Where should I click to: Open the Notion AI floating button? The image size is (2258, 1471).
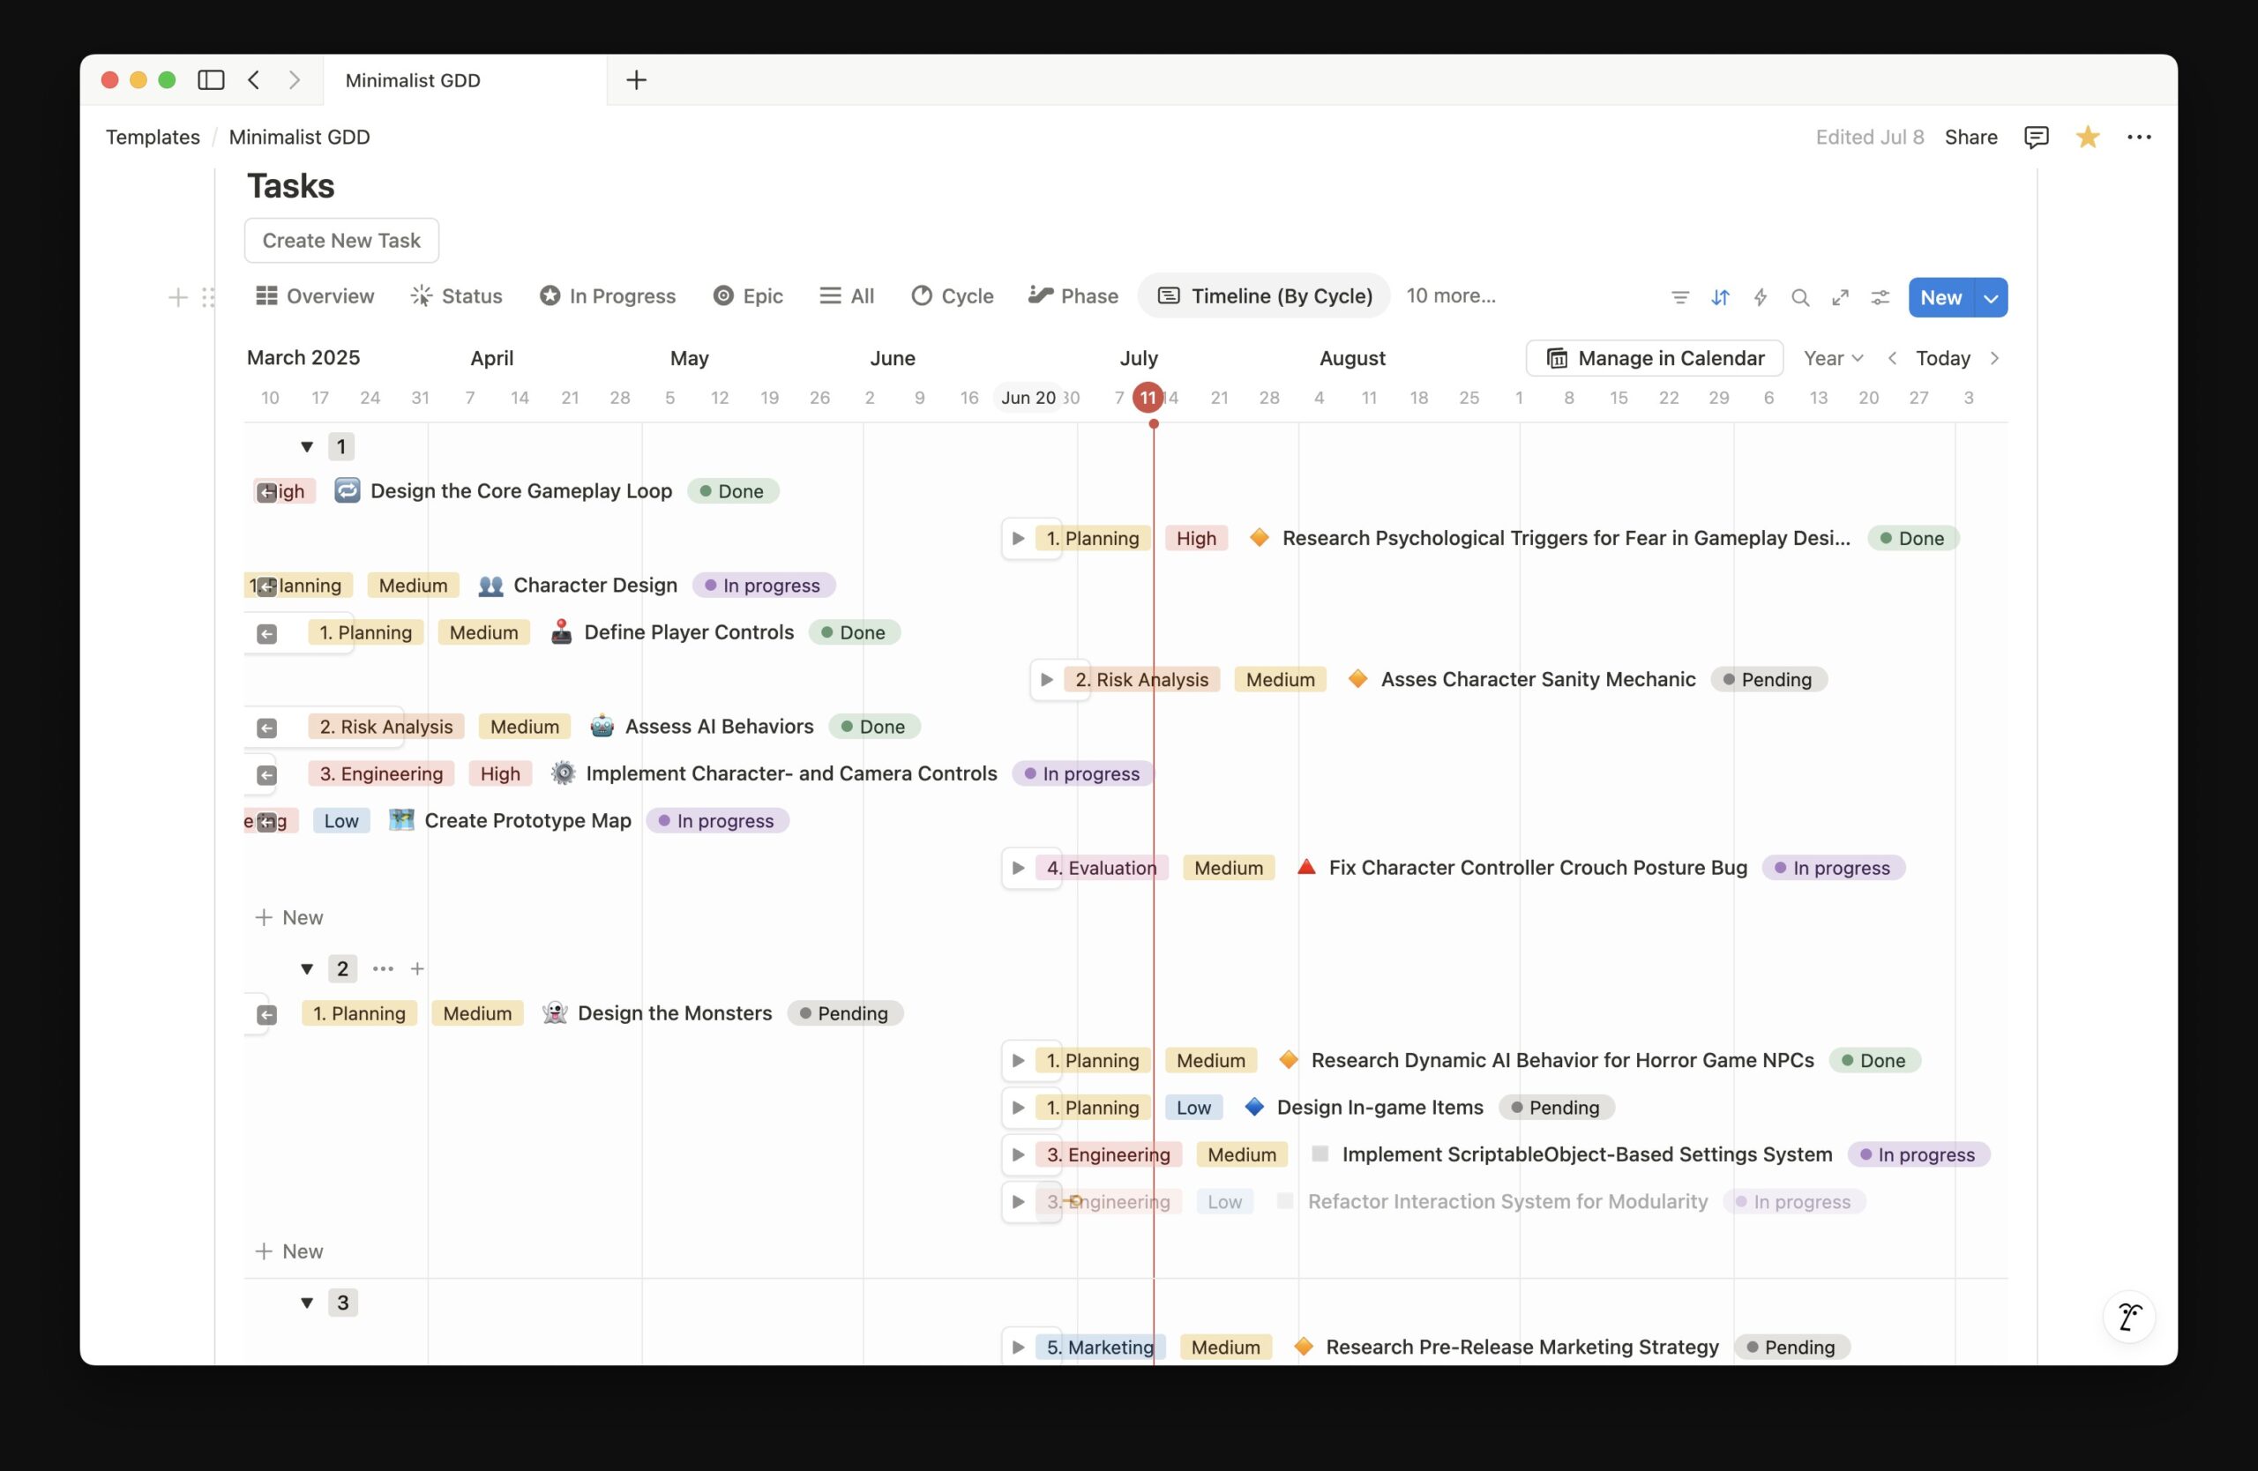click(x=2129, y=1317)
